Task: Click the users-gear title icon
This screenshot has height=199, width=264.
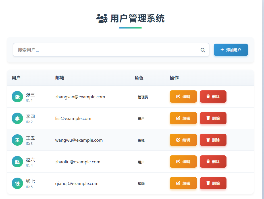Action: coord(102,18)
